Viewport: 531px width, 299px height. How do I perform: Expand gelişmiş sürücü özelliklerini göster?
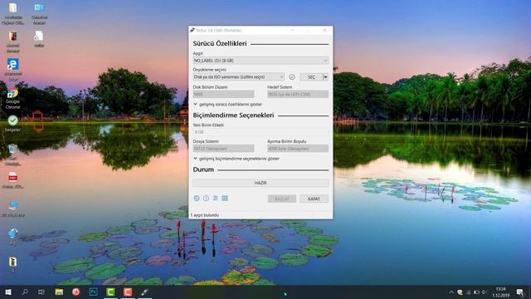pyautogui.click(x=227, y=105)
